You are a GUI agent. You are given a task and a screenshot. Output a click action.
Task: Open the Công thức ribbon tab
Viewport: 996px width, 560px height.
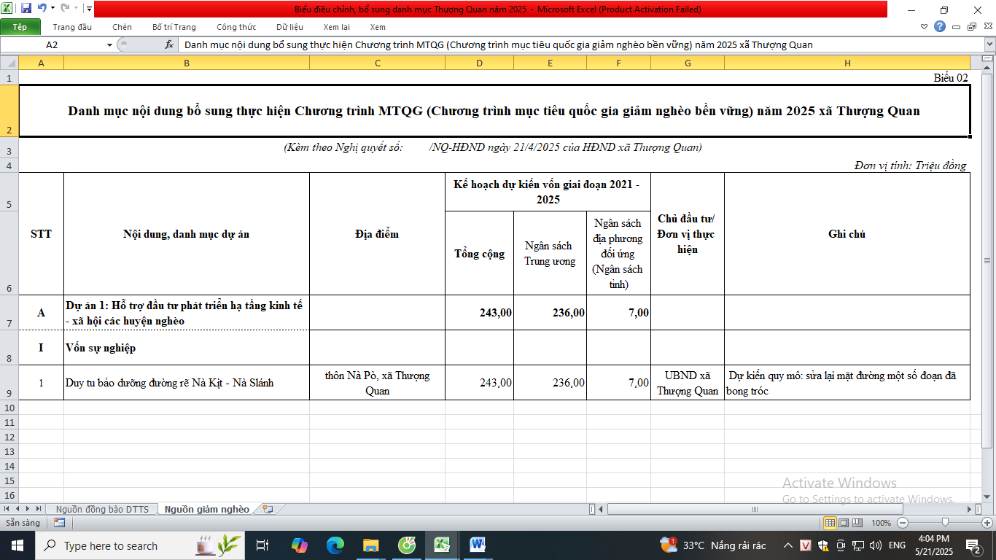(x=236, y=27)
